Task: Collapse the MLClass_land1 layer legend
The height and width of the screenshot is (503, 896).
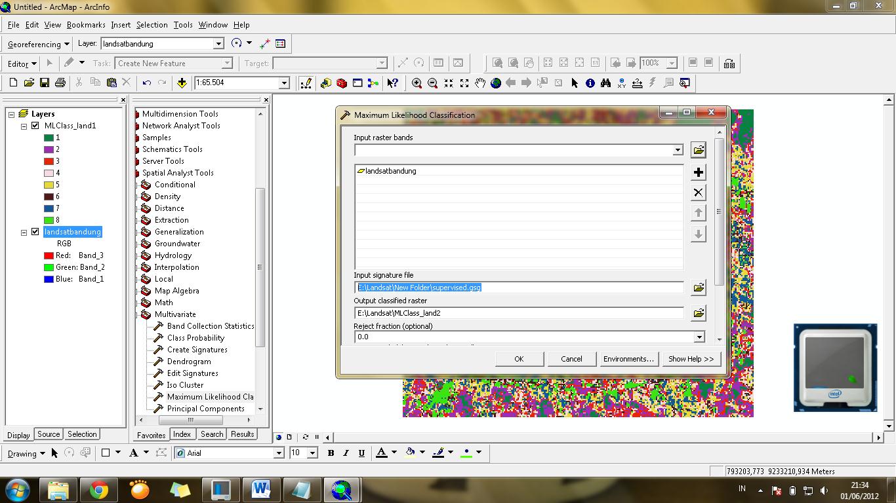Action: click(24, 126)
